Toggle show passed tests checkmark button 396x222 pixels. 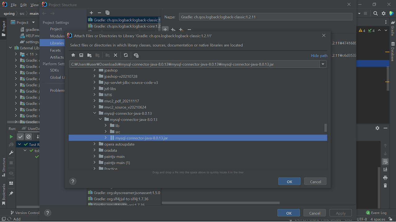pos(20,137)
